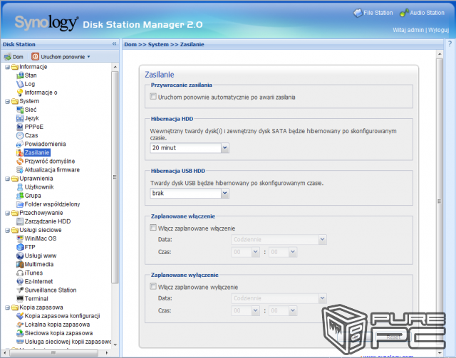This screenshot has width=456, height=358.
Task: Open the Codziennie dropdown under Zaplanowane wyłączenie
Action: click(x=322, y=298)
